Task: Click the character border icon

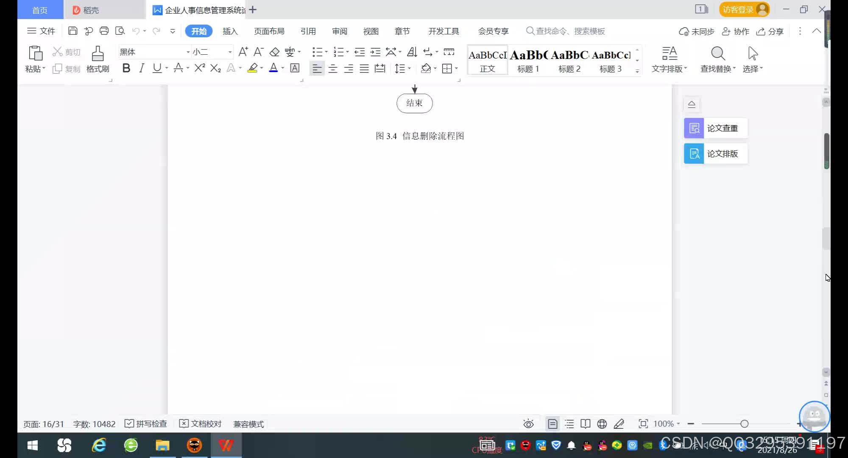Action: click(x=295, y=68)
